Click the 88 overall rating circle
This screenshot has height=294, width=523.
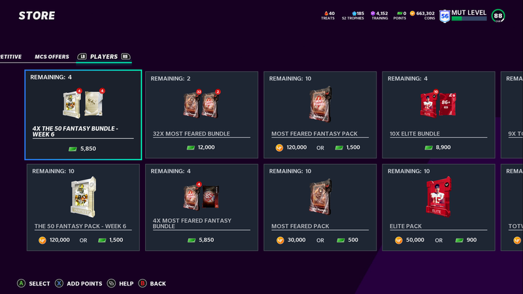498,16
